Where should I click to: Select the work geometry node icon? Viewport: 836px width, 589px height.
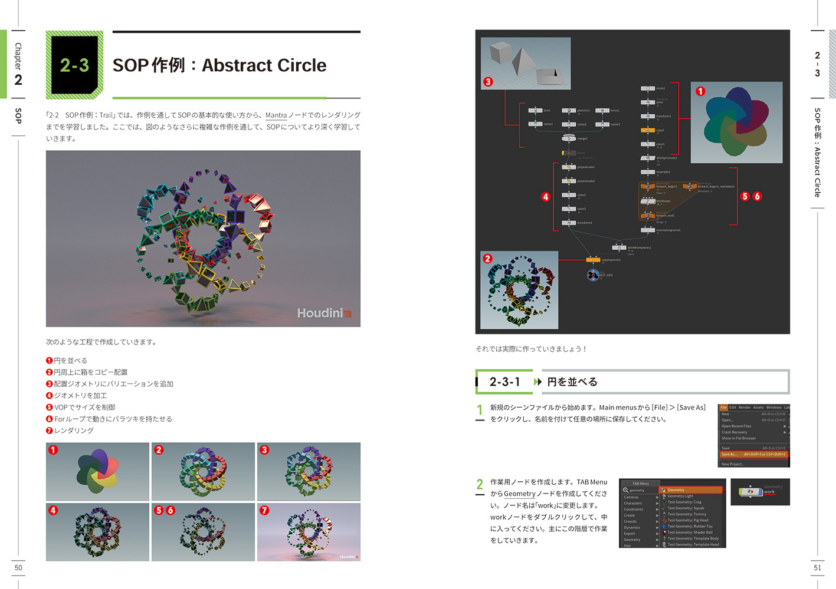(750, 491)
